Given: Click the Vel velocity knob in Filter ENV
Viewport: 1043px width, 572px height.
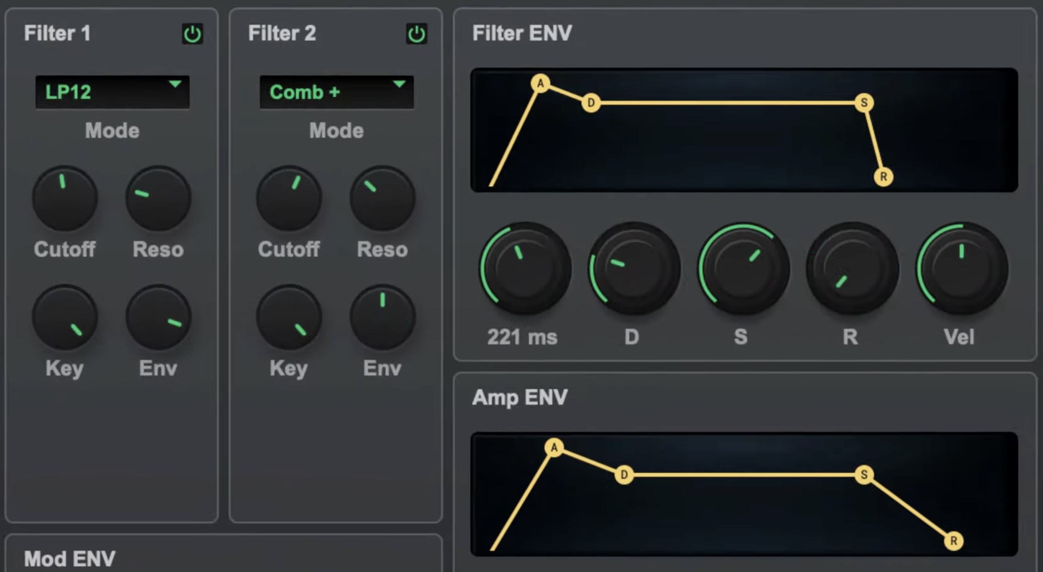Looking at the screenshot, I should point(960,267).
